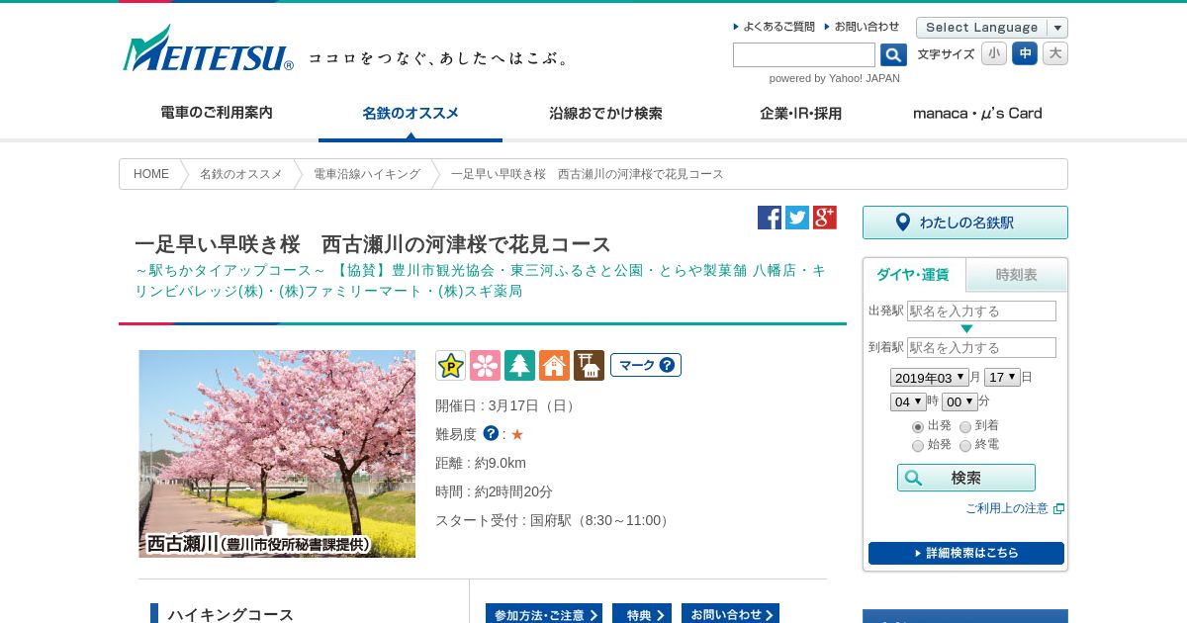Click the text 距離 : 約9.0km
This screenshot has height=623, width=1187.
[x=481, y=463]
